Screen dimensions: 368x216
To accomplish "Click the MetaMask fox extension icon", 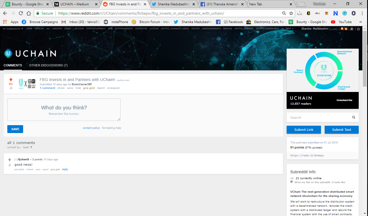I will pyautogui.click(x=326, y=13).
